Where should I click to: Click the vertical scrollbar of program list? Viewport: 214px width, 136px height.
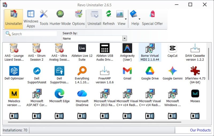pos(208,64)
